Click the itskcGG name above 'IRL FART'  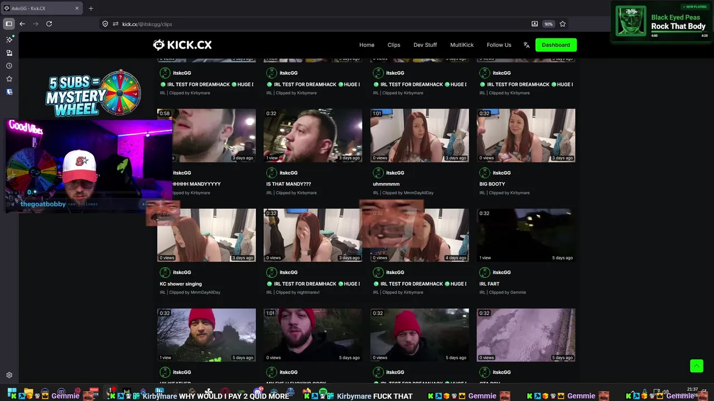click(x=501, y=272)
